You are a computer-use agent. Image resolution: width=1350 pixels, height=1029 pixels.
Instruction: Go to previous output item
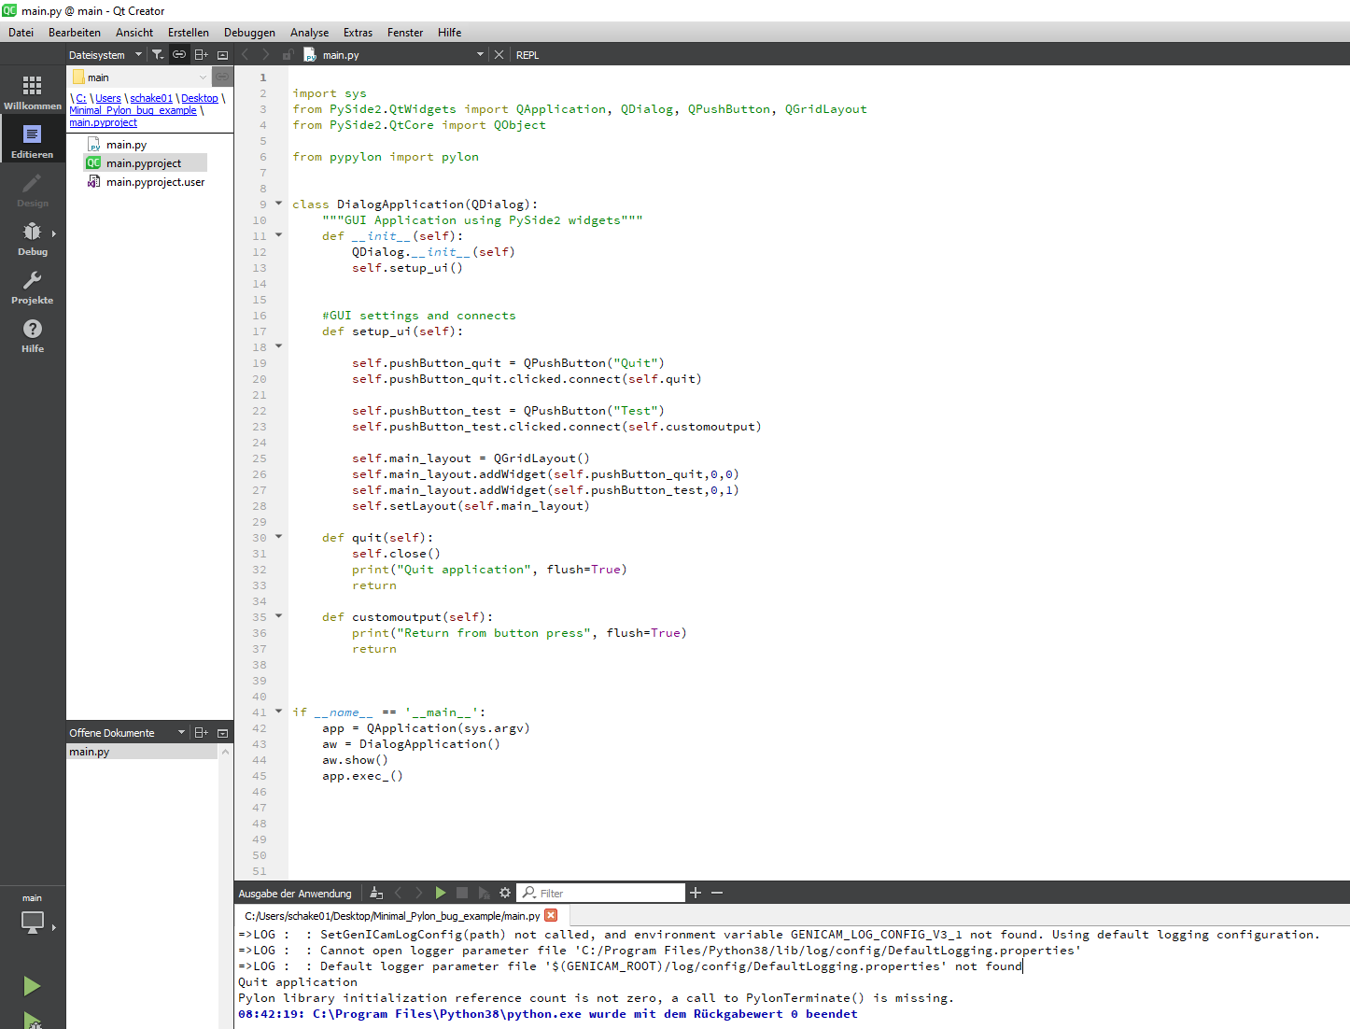tap(398, 894)
